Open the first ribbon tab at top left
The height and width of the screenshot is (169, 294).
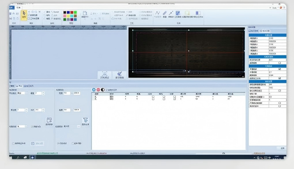(x=11, y=7)
